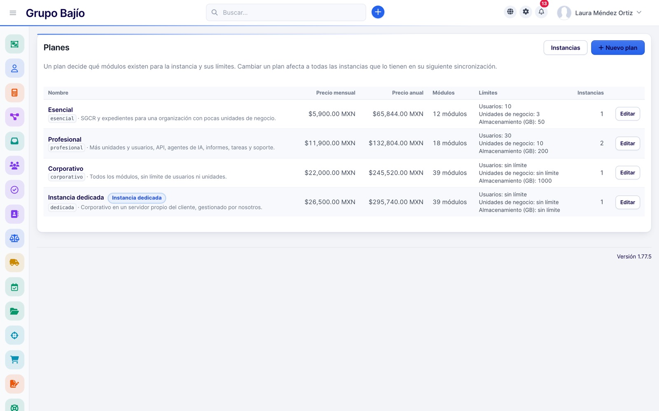The height and width of the screenshot is (411, 659).
Task: Open the balance scale sidebar icon
Action: (x=14, y=238)
